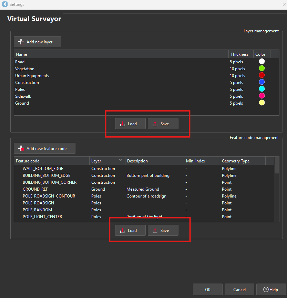The width and height of the screenshot is (287, 298).
Task: Click the plus icon on Add new feature code
Action: [21, 149]
